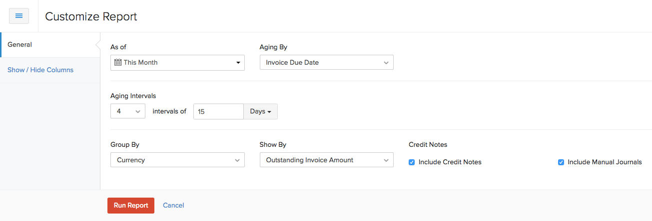Click the chevron in Group By Currency box
652x221 pixels.
(237, 160)
